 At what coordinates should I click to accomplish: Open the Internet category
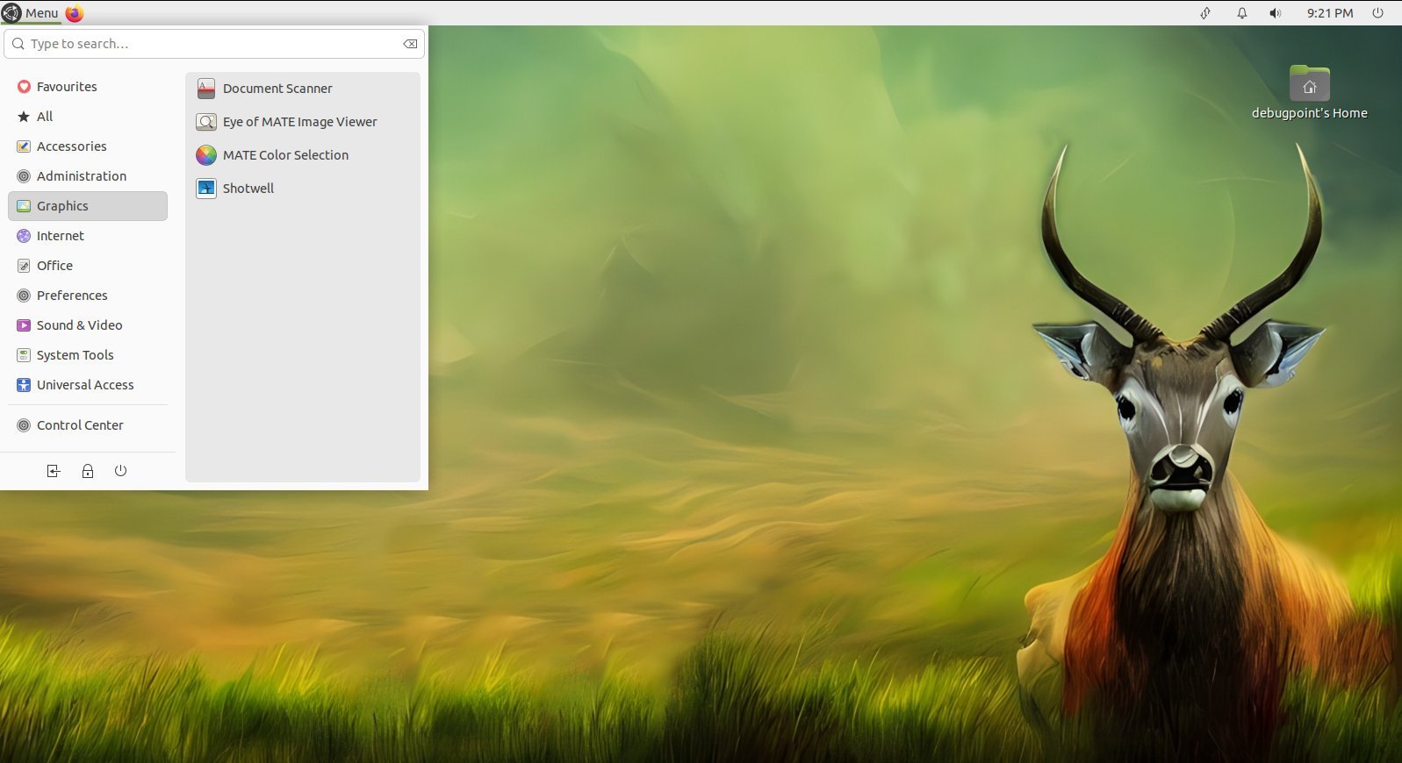(x=88, y=236)
